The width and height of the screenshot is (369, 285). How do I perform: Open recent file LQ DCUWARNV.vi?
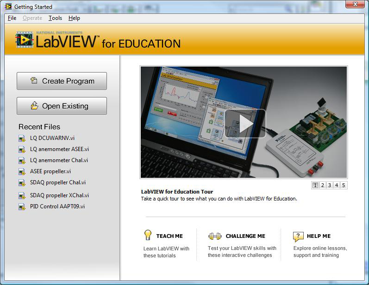click(x=52, y=138)
